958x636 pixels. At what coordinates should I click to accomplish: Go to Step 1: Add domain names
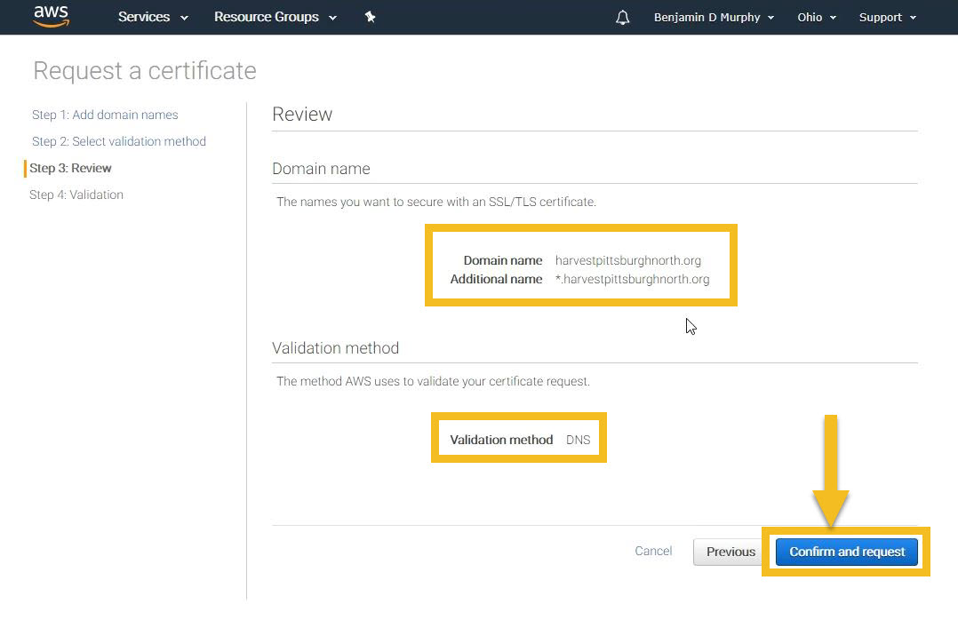105,115
